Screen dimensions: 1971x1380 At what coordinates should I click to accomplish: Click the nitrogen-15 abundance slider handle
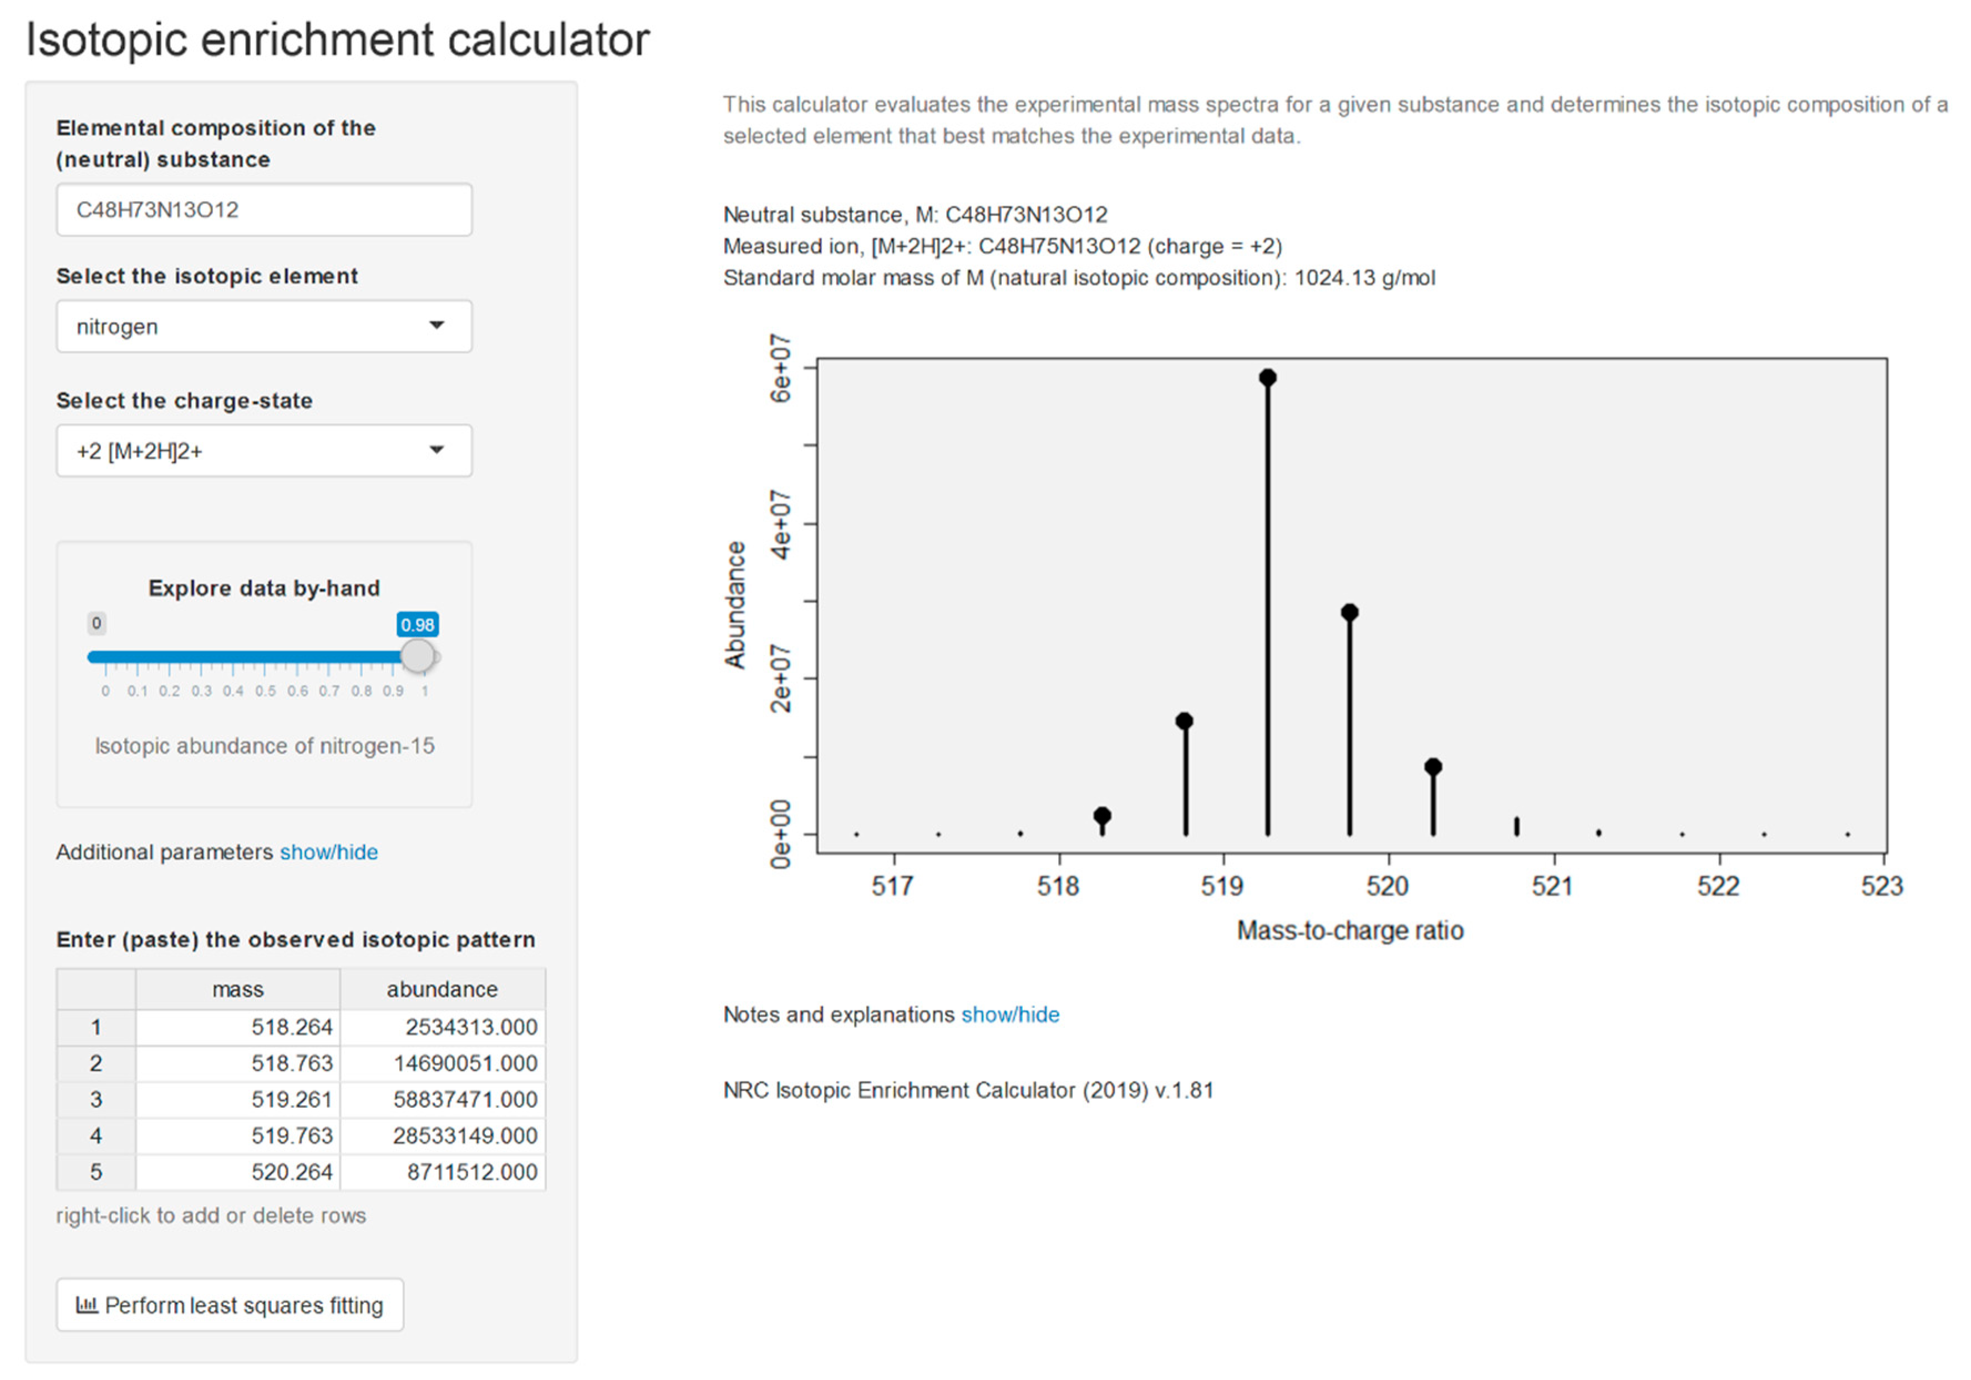[418, 656]
